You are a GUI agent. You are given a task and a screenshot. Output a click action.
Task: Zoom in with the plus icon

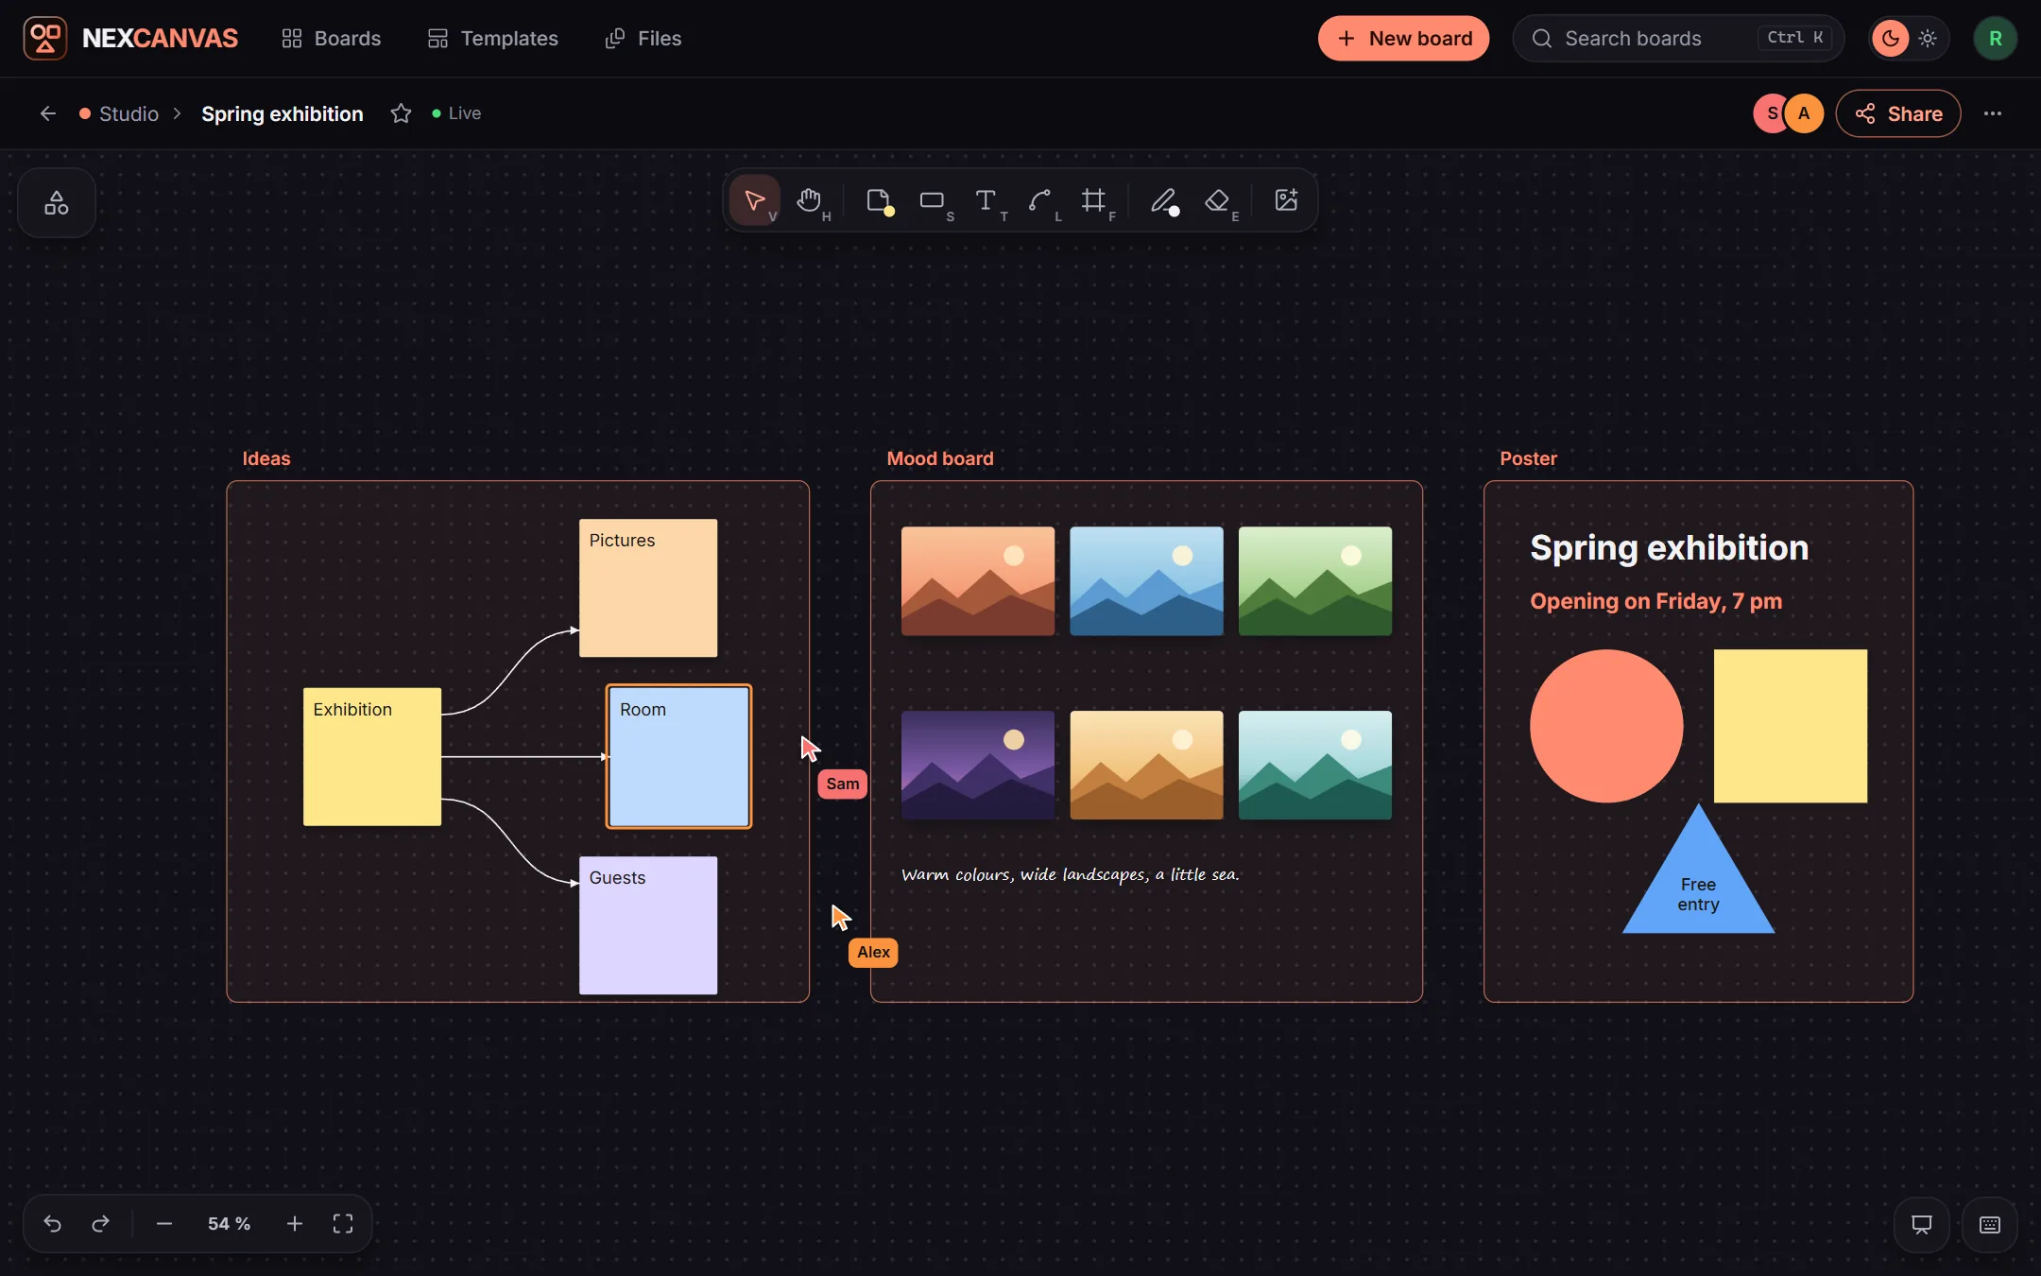click(x=295, y=1224)
